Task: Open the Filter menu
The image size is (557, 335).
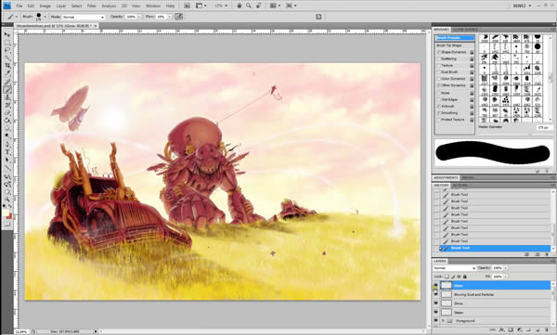Action: coord(92,6)
